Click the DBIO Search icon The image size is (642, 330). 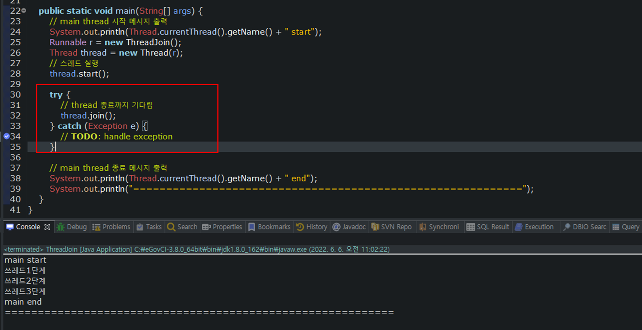(x=567, y=227)
